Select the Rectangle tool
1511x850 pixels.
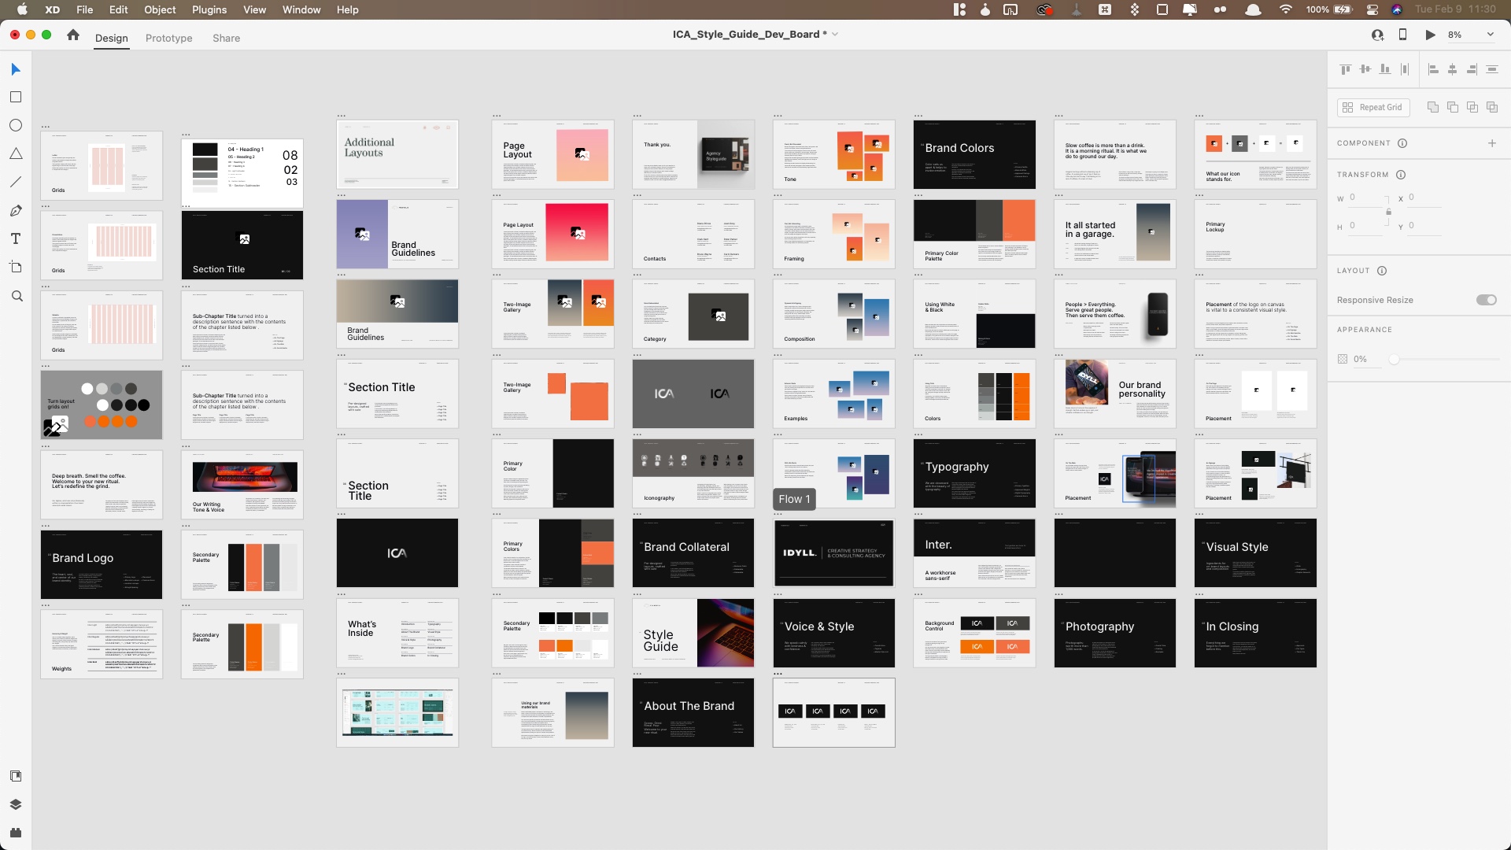pyautogui.click(x=16, y=98)
